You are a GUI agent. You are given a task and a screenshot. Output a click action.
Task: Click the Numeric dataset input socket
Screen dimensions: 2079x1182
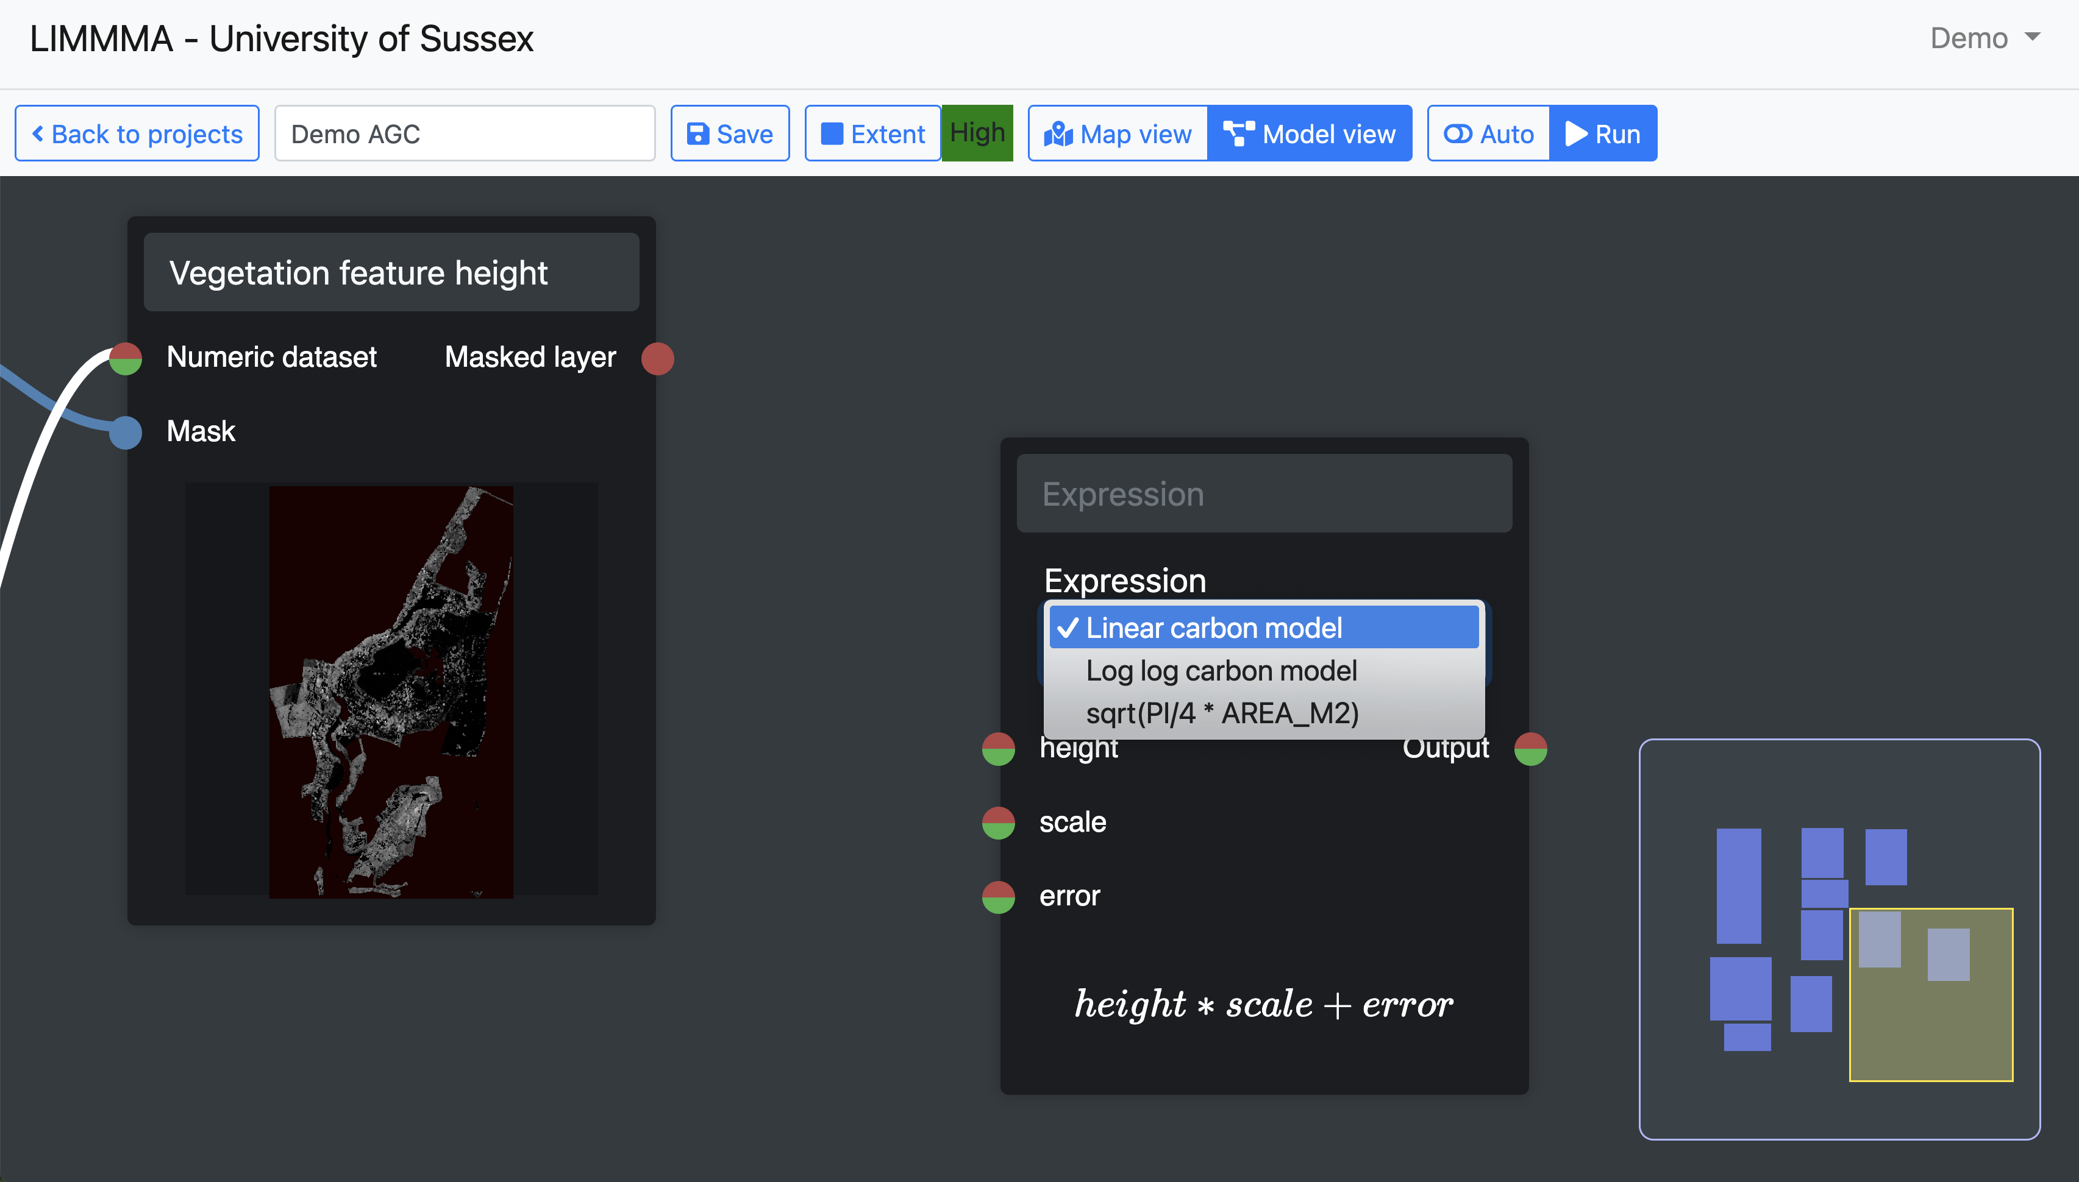coord(126,358)
